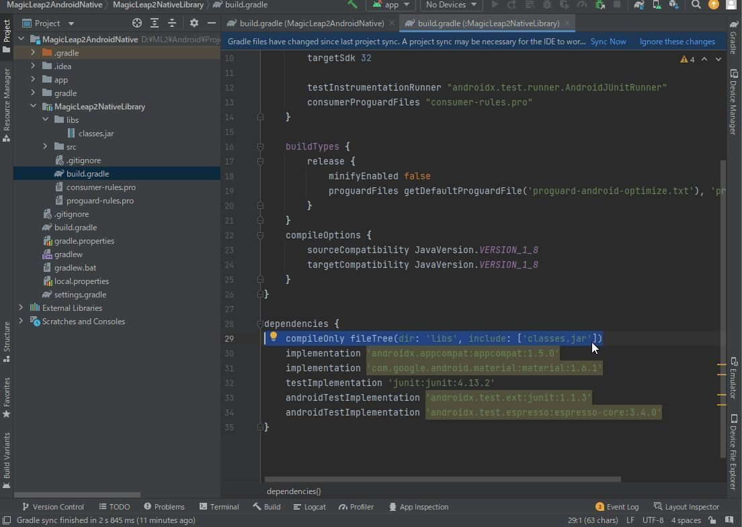Open the app run configuration dropdown
Image resolution: width=742 pixels, height=527 pixels.
tap(391, 5)
